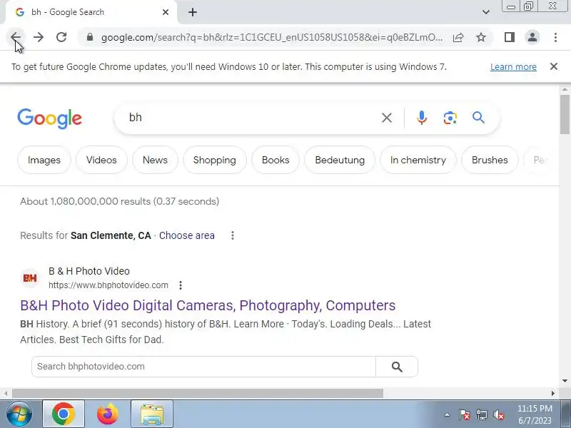Click the B&H favicon logo
This screenshot has height=428, width=571.
click(x=30, y=278)
